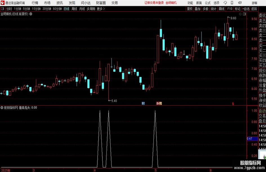Screen dimensions: 266x172
Task: Click the diamond icon above the chart
Action: (240, 14)
